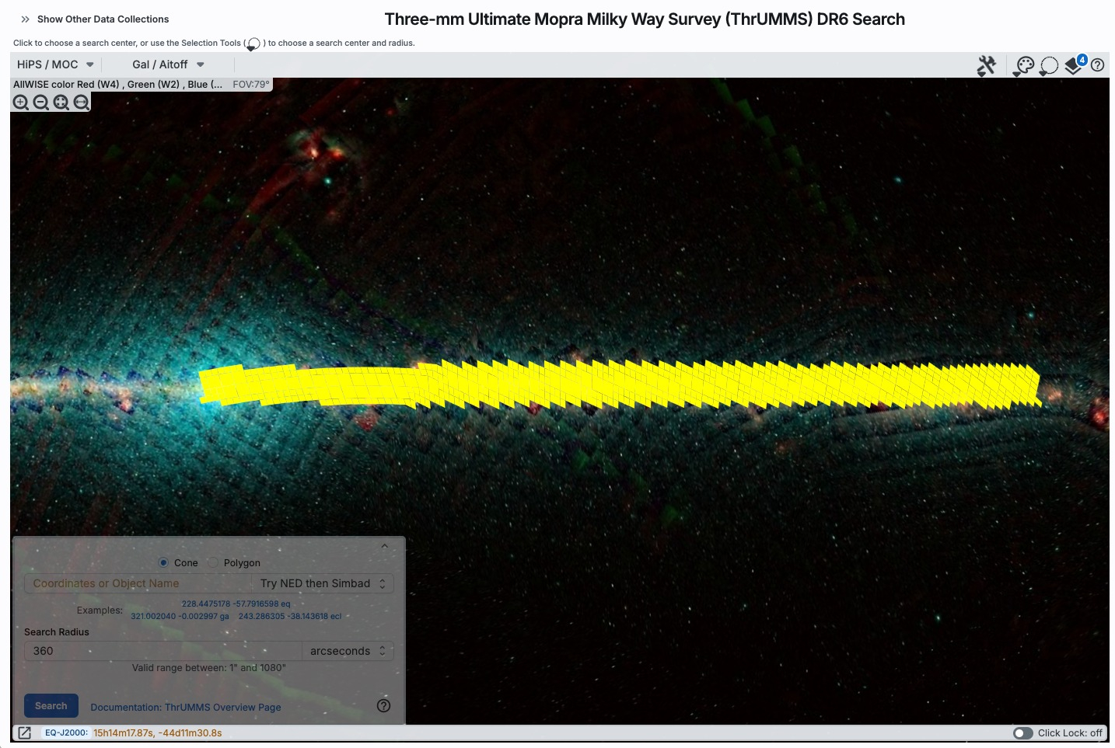This screenshot has width=1115, height=748.
Task: Zoom in on the sky image
Action: click(x=21, y=103)
